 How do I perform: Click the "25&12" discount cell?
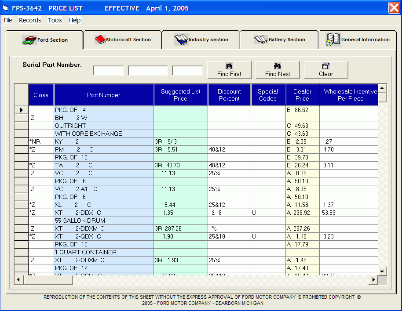[x=229, y=205]
